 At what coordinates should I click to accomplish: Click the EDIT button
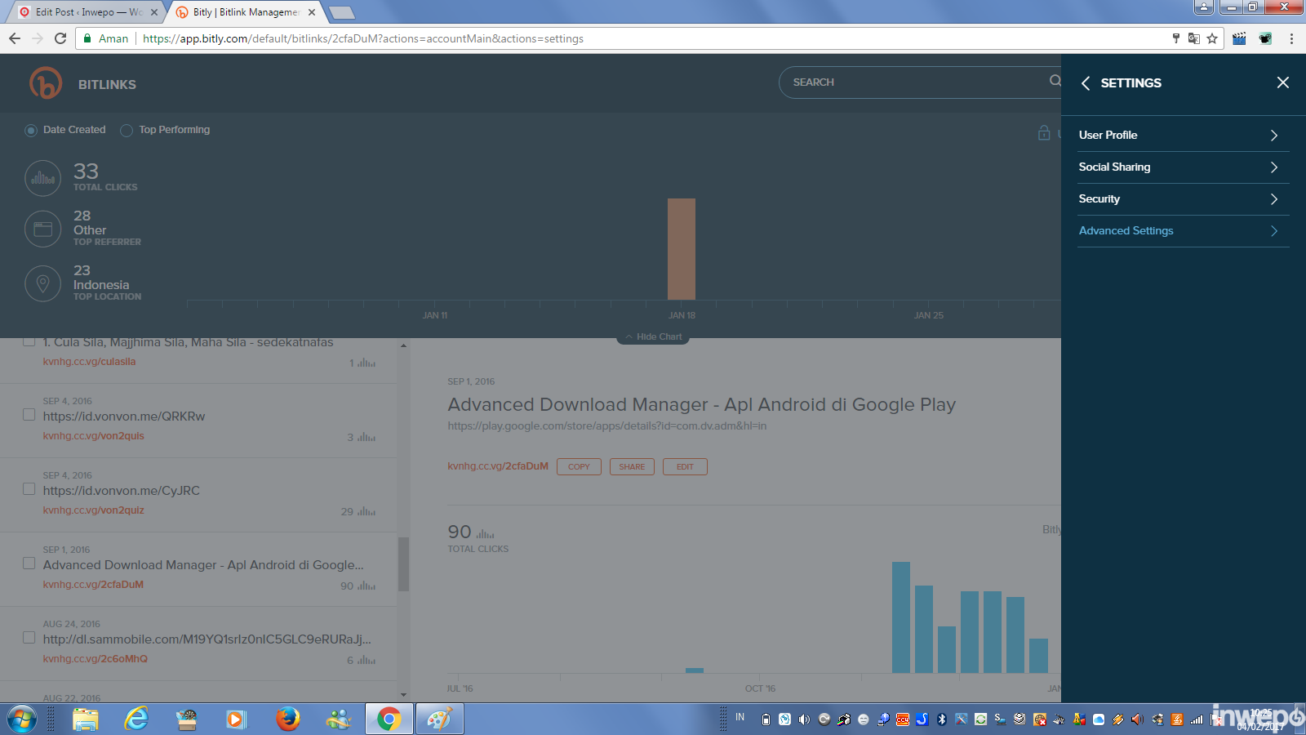click(x=685, y=466)
